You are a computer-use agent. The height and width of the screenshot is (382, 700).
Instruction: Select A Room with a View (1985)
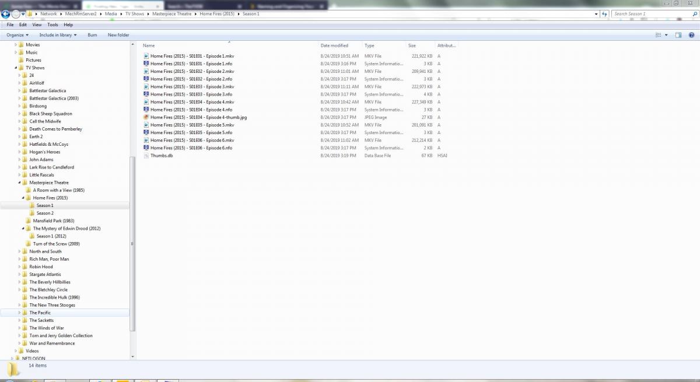coord(58,190)
